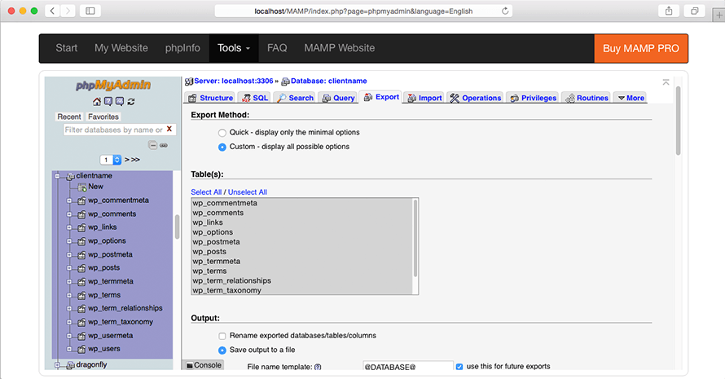Click Select All tables link
725x379 pixels.
[x=206, y=192]
